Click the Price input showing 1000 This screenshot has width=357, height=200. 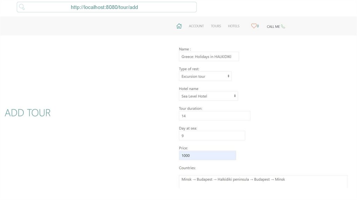pyautogui.click(x=207, y=156)
